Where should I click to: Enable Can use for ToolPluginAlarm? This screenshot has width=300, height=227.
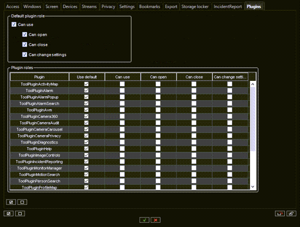point(122,90)
